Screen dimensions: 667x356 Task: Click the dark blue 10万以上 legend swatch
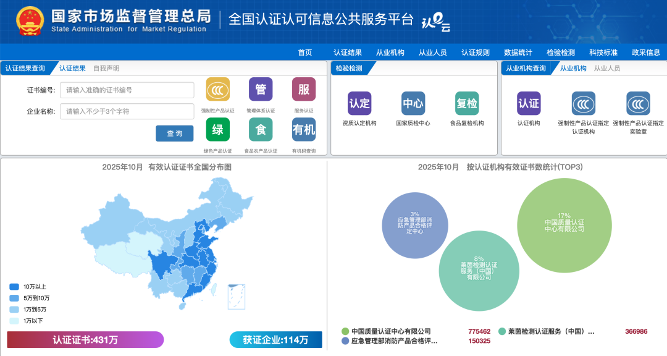click(x=14, y=287)
